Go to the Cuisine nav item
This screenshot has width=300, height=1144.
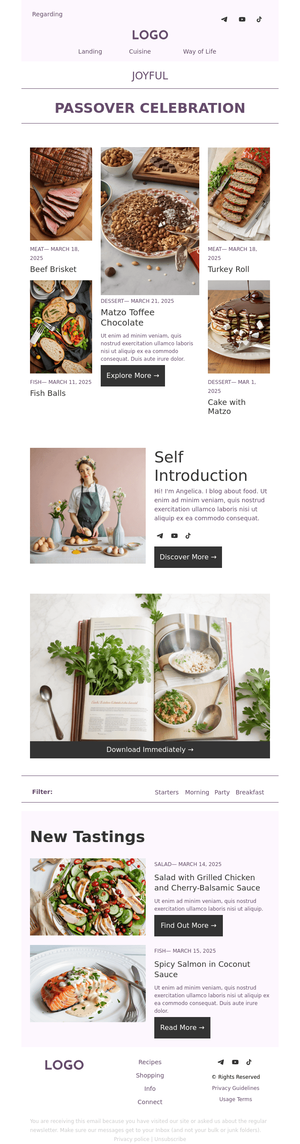(140, 51)
